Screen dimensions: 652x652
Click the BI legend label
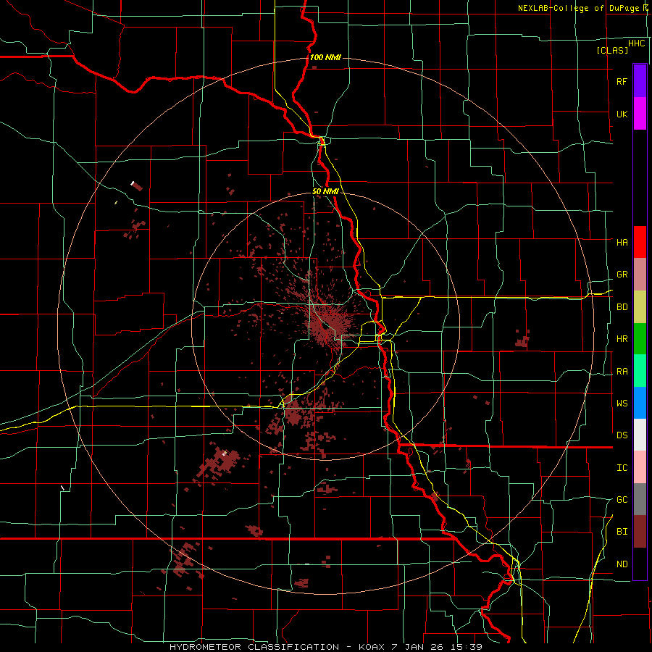622,532
